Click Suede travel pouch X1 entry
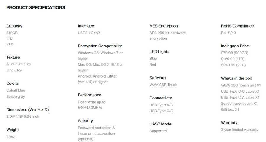Image resolution: width=266 pixels, height=142 pixels. pyautogui.click(x=239, y=104)
